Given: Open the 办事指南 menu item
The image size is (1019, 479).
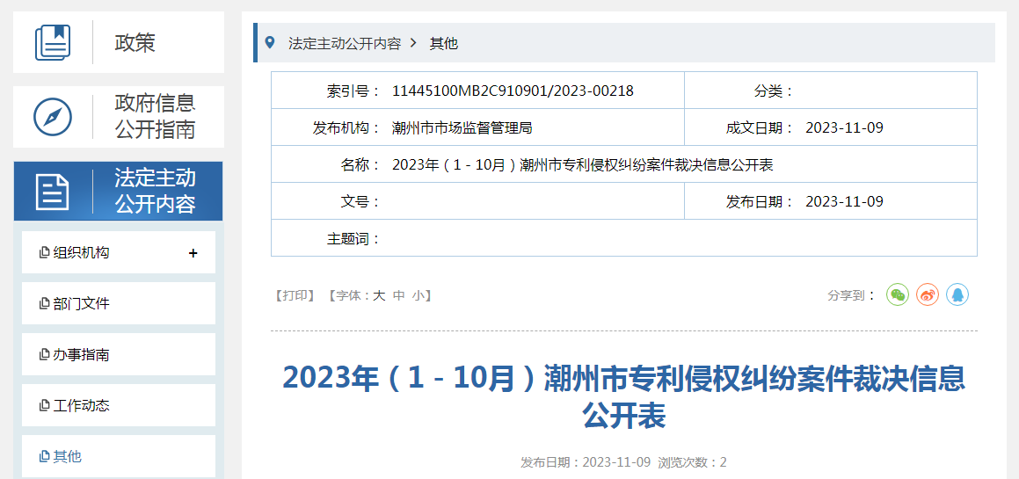Looking at the screenshot, I should coord(119,355).
